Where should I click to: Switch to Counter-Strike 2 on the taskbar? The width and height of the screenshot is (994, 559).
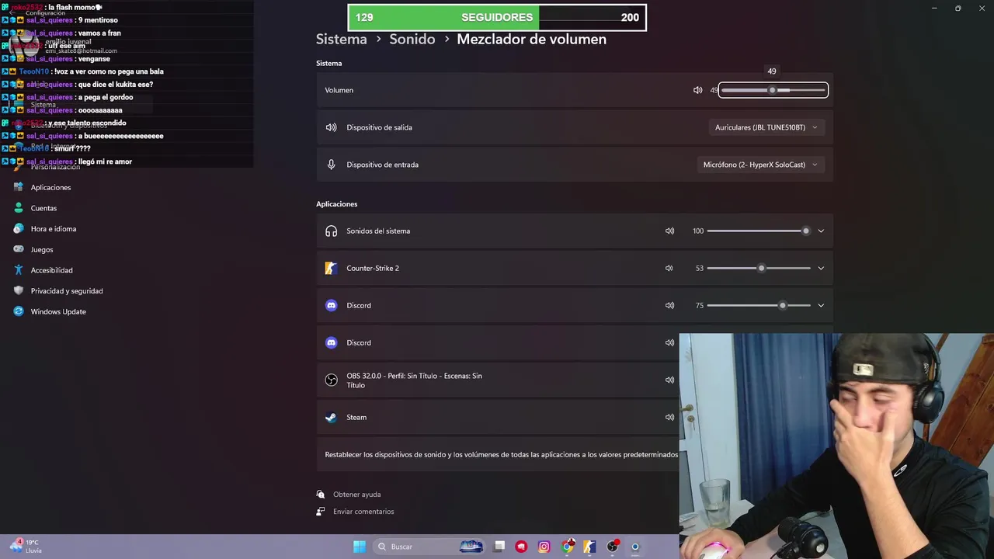[589, 547]
